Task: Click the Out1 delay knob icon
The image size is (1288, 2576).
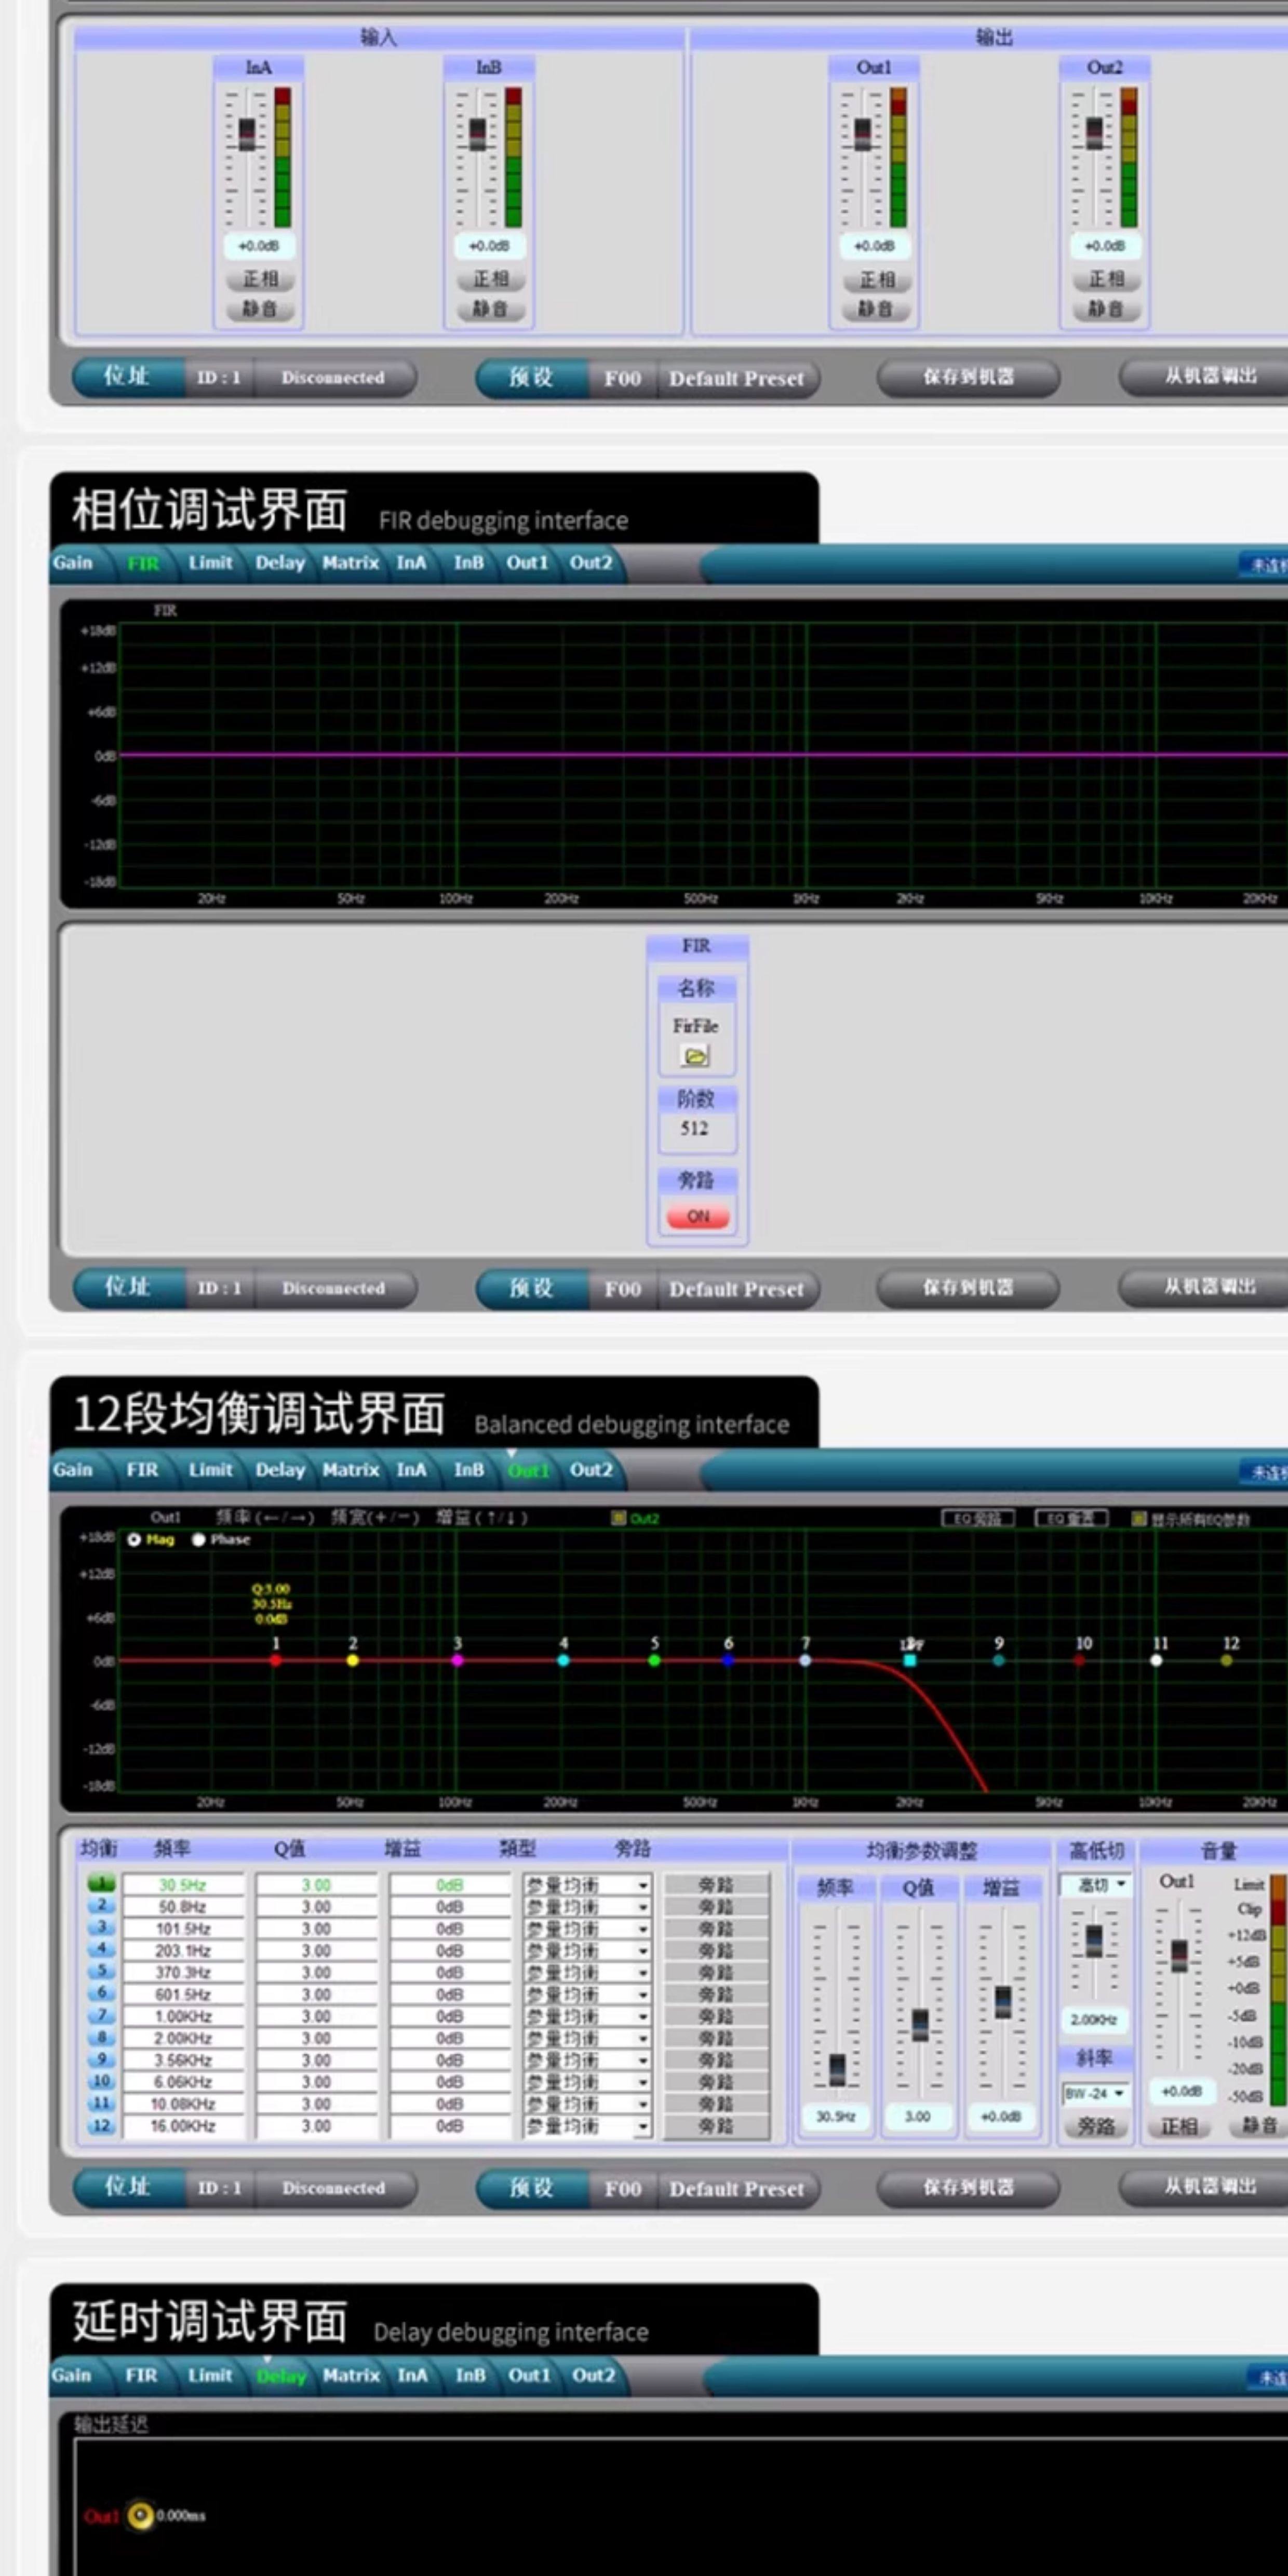Action: coord(140,2515)
